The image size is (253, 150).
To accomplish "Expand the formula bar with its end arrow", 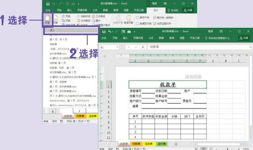I will tap(250, 47).
